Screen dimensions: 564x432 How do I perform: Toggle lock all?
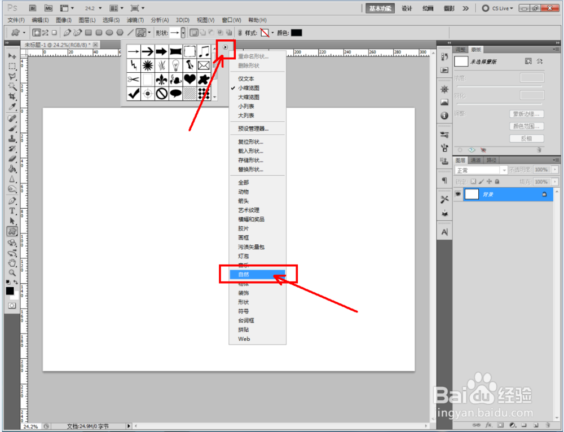(497, 182)
